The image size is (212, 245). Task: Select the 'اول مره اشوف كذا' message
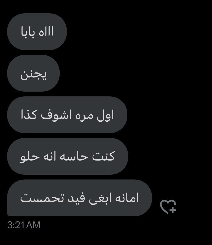(x=67, y=115)
